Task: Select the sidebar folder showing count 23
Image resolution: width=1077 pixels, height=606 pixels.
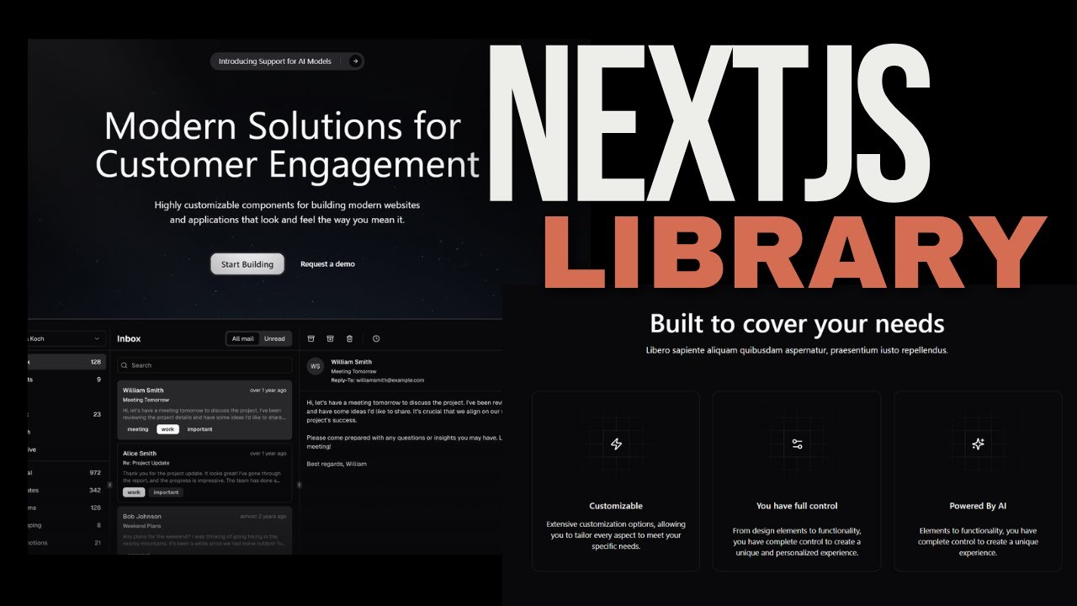Action: [66, 414]
